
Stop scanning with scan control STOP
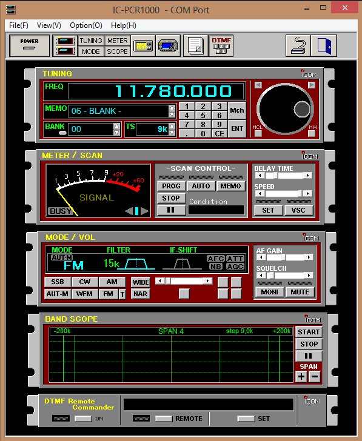171,198
